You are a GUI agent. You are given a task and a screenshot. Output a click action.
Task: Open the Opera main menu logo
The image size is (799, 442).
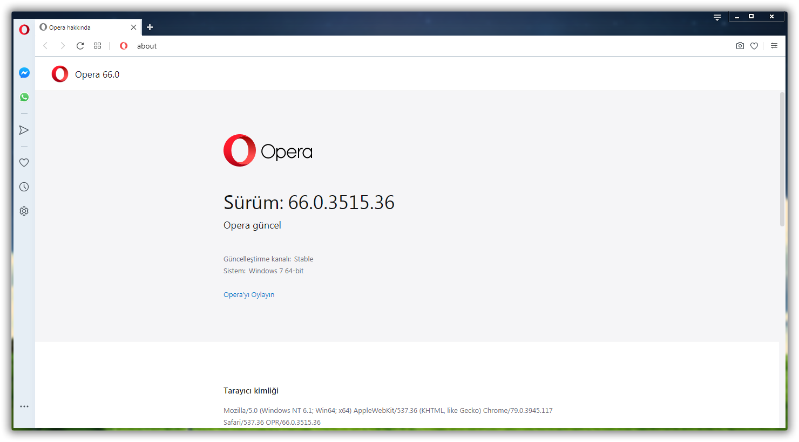coord(24,30)
